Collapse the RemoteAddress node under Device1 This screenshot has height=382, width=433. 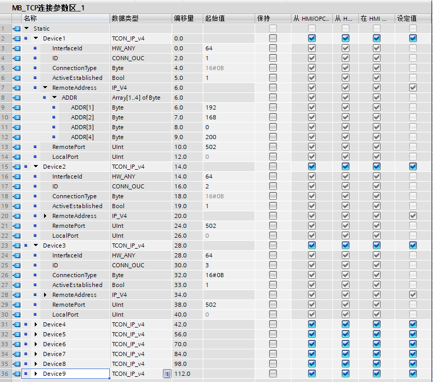(45, 87)
